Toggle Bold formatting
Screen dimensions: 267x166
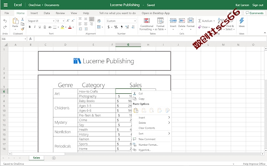point(30,27)
